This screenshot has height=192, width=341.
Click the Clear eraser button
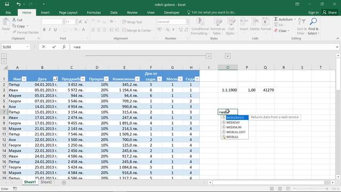click(x=281, y=31)
